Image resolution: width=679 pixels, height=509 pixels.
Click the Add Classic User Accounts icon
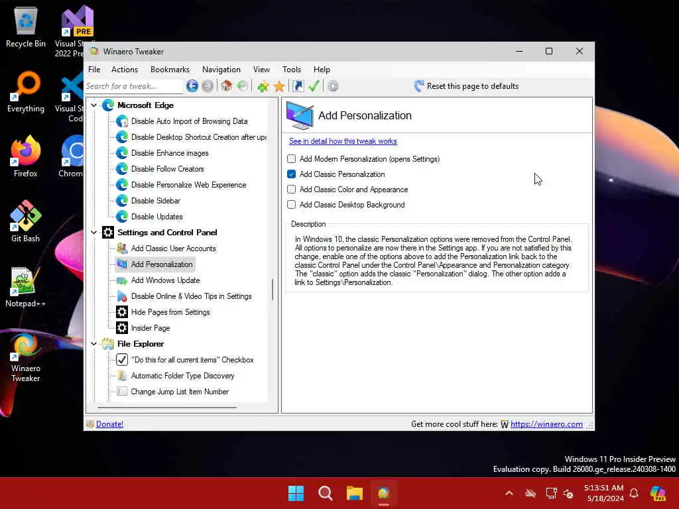122,249
